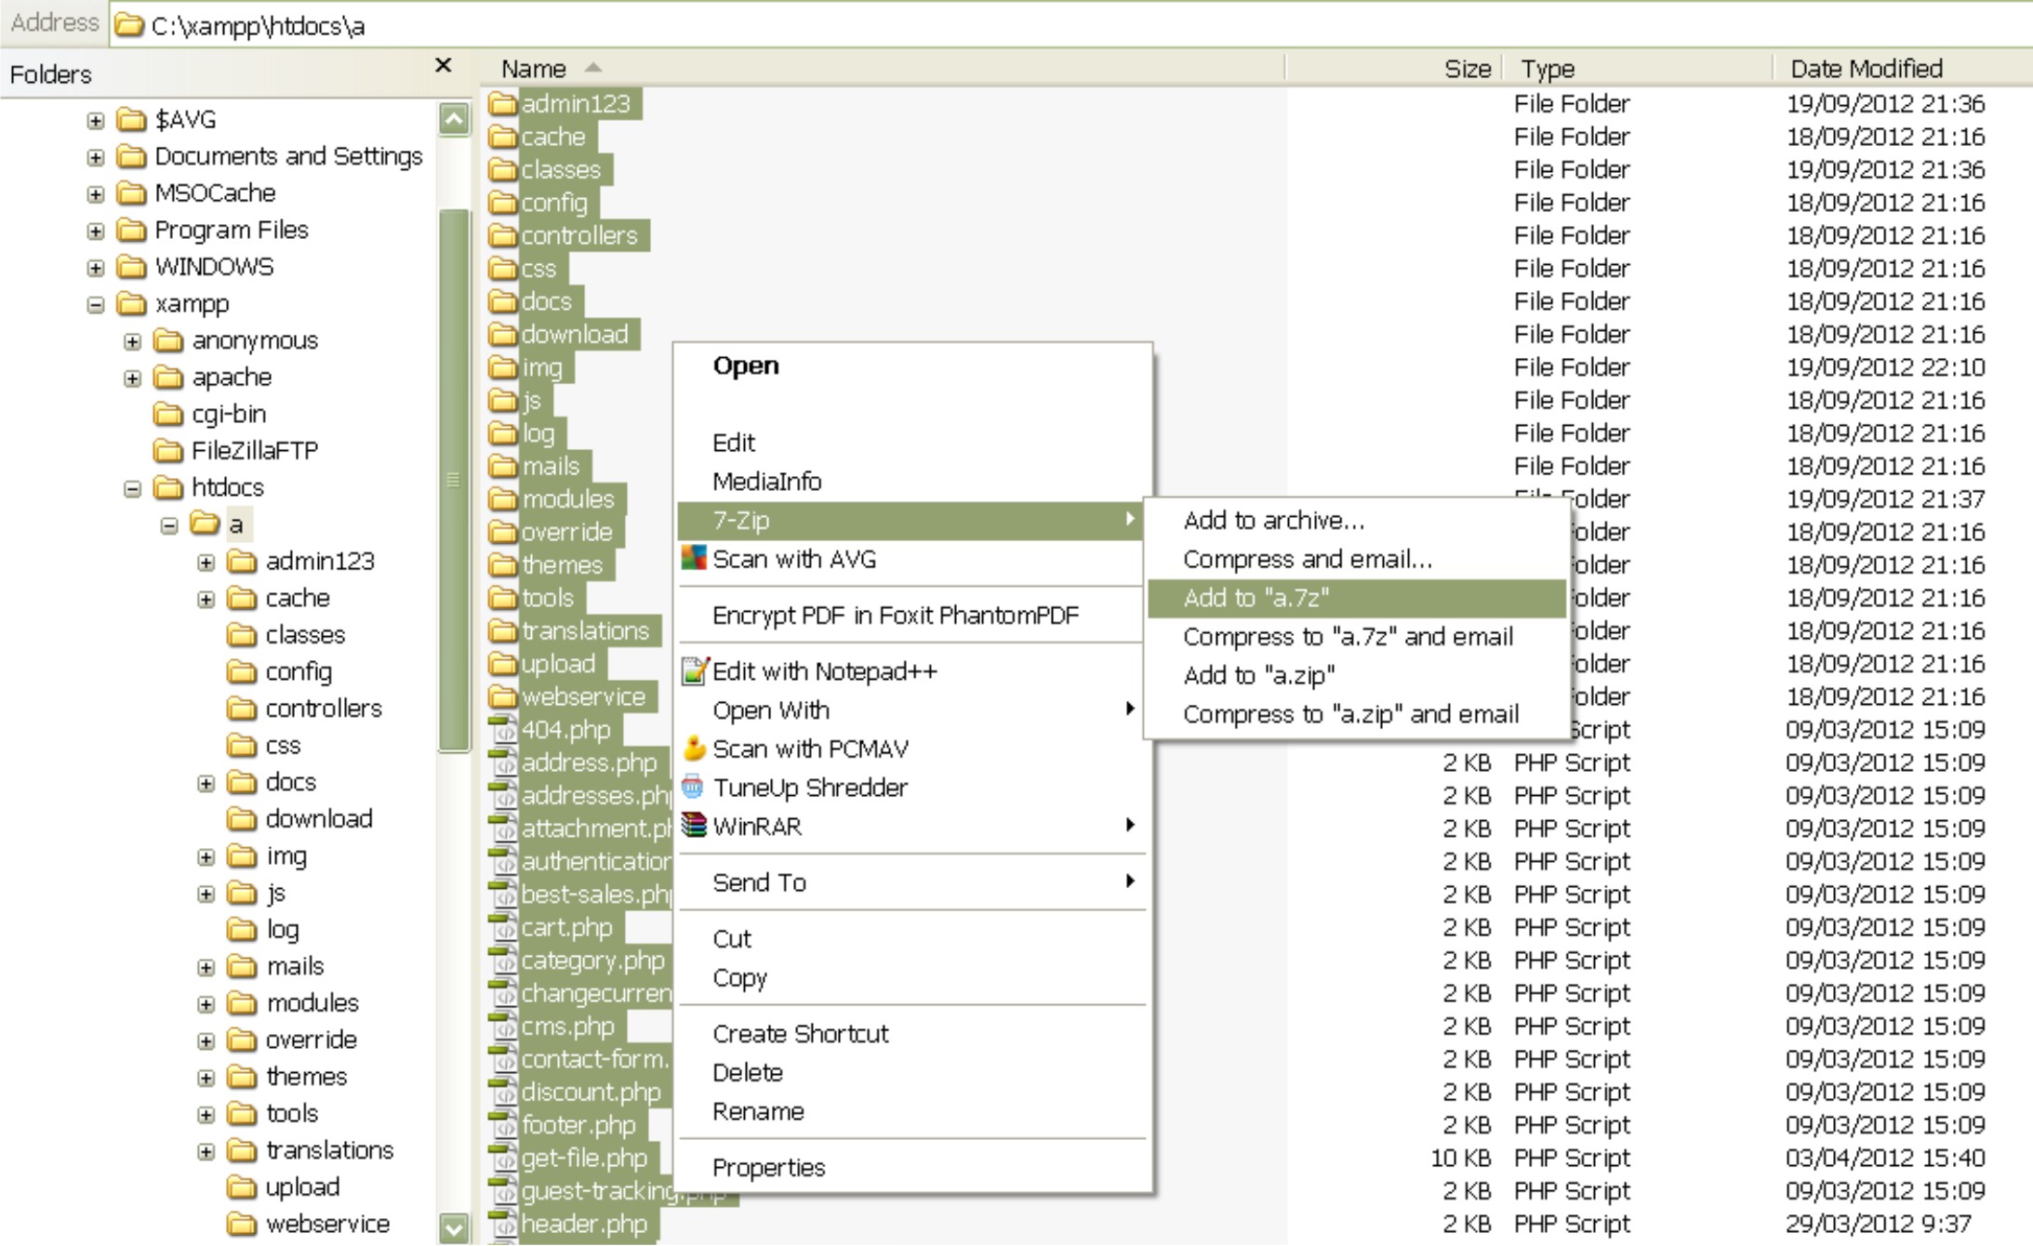Collapse the htdocs tree node
Screen dimensions: 2033x1246
tap(132, 488)
